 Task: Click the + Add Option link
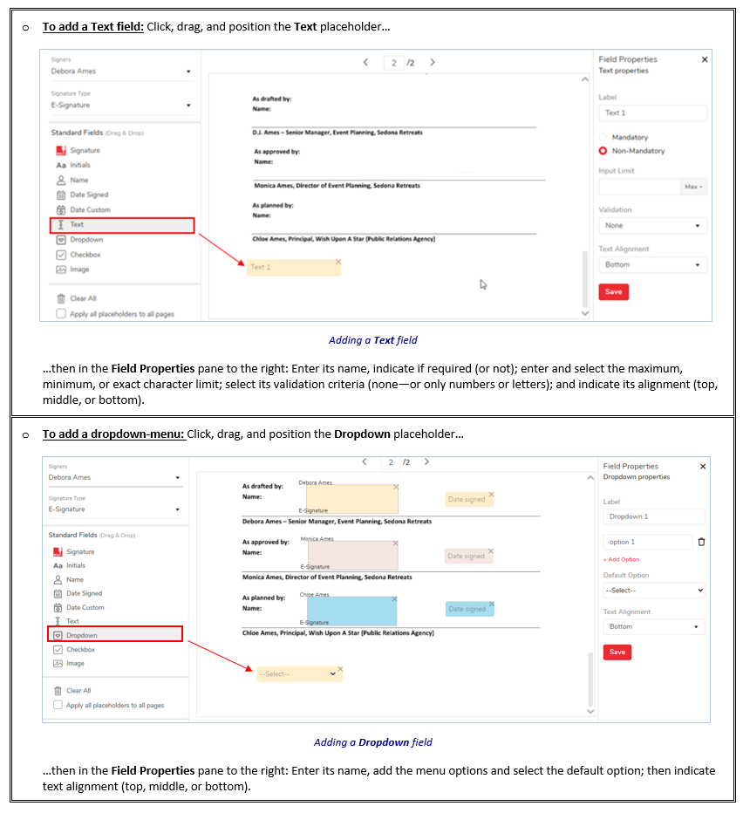coord(621,559)
